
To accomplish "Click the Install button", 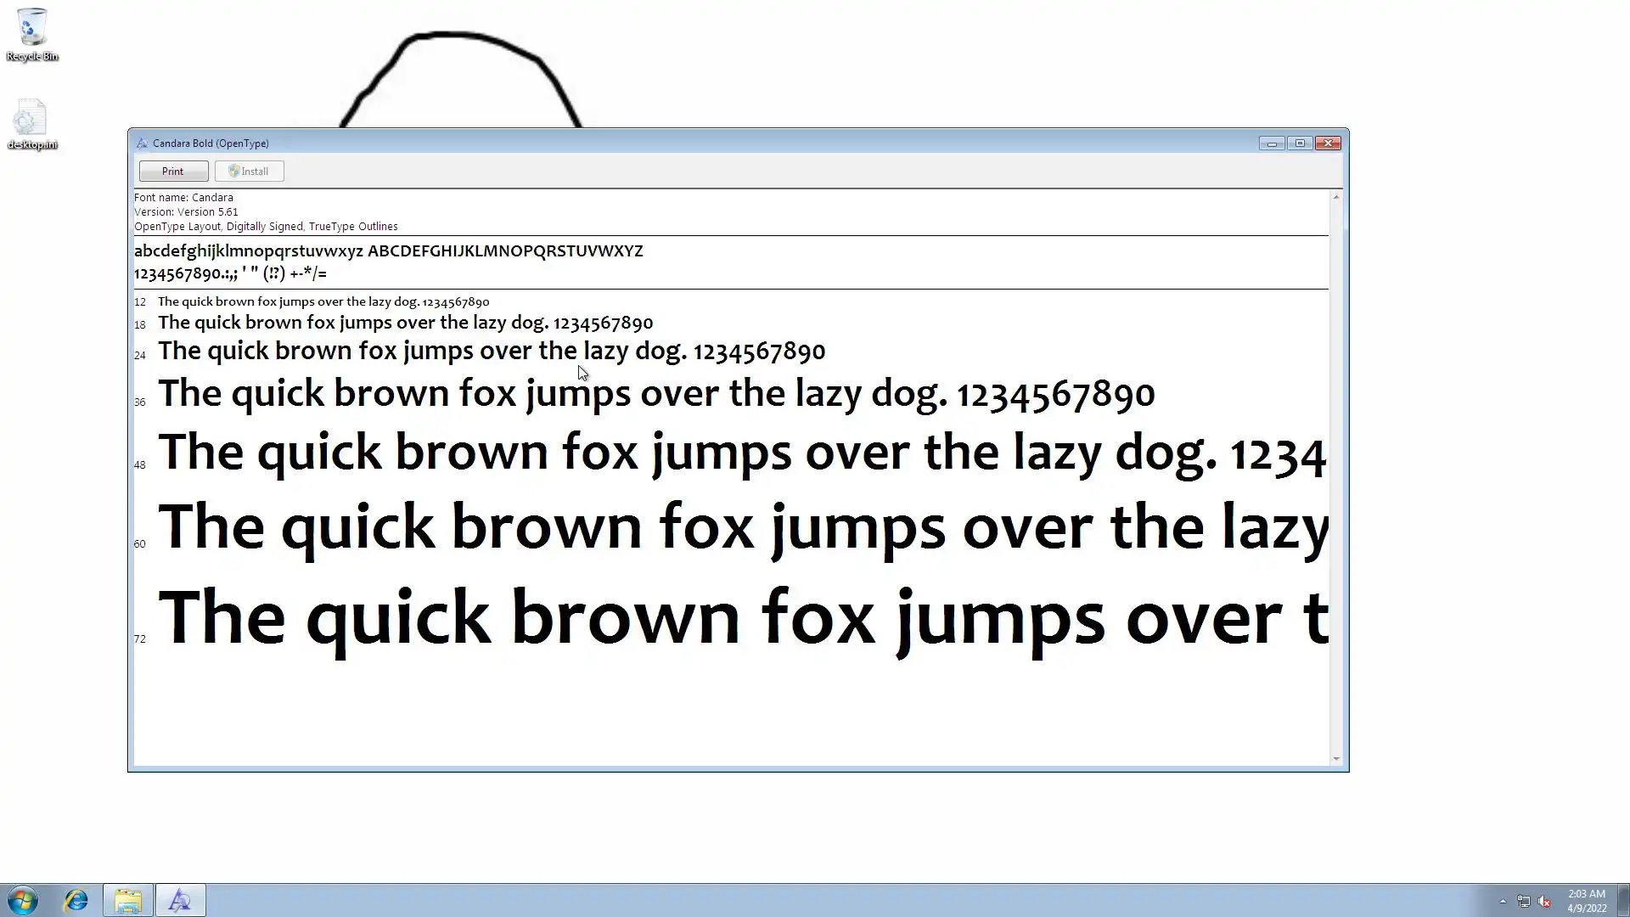I will (x=249, y=172).
